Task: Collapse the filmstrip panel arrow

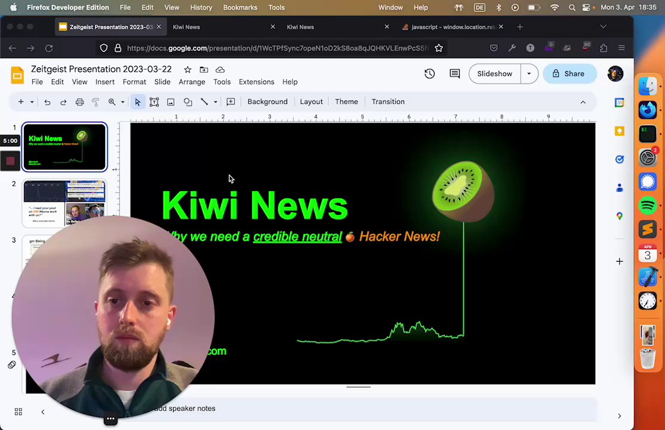Action: 43,411
